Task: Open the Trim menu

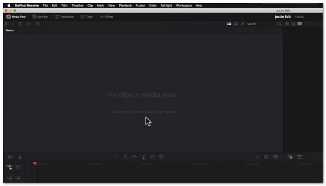Action: (x=64, y=6)
